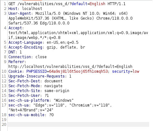Click the 'Accept-Language' header name
Screen dimensions: 153x131
[x=25, y=42]
